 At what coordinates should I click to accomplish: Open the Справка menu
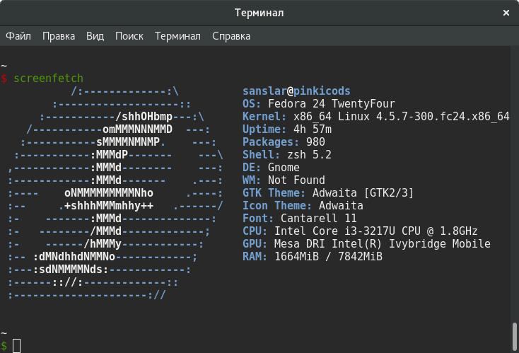(231, 35)
